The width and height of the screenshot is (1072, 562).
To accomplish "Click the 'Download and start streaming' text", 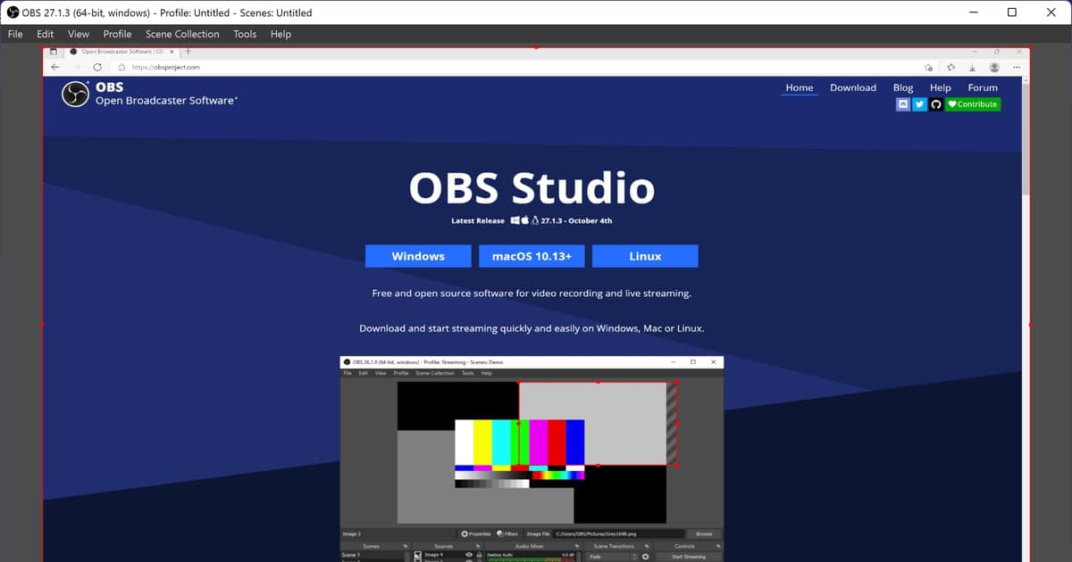I will [532, 328].
